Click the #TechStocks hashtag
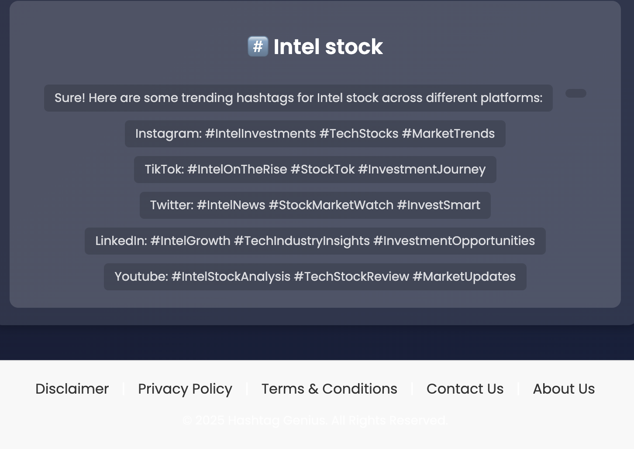 pos(359,134)
